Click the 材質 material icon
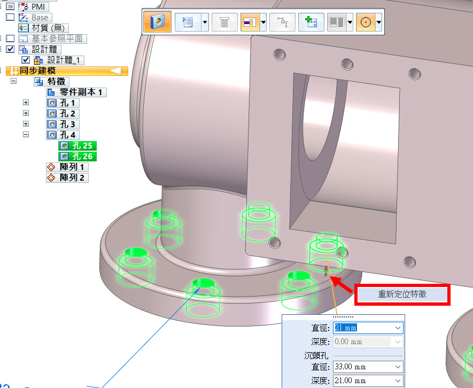The height and width of the screenshot is (388, 473). pos(24,28)
